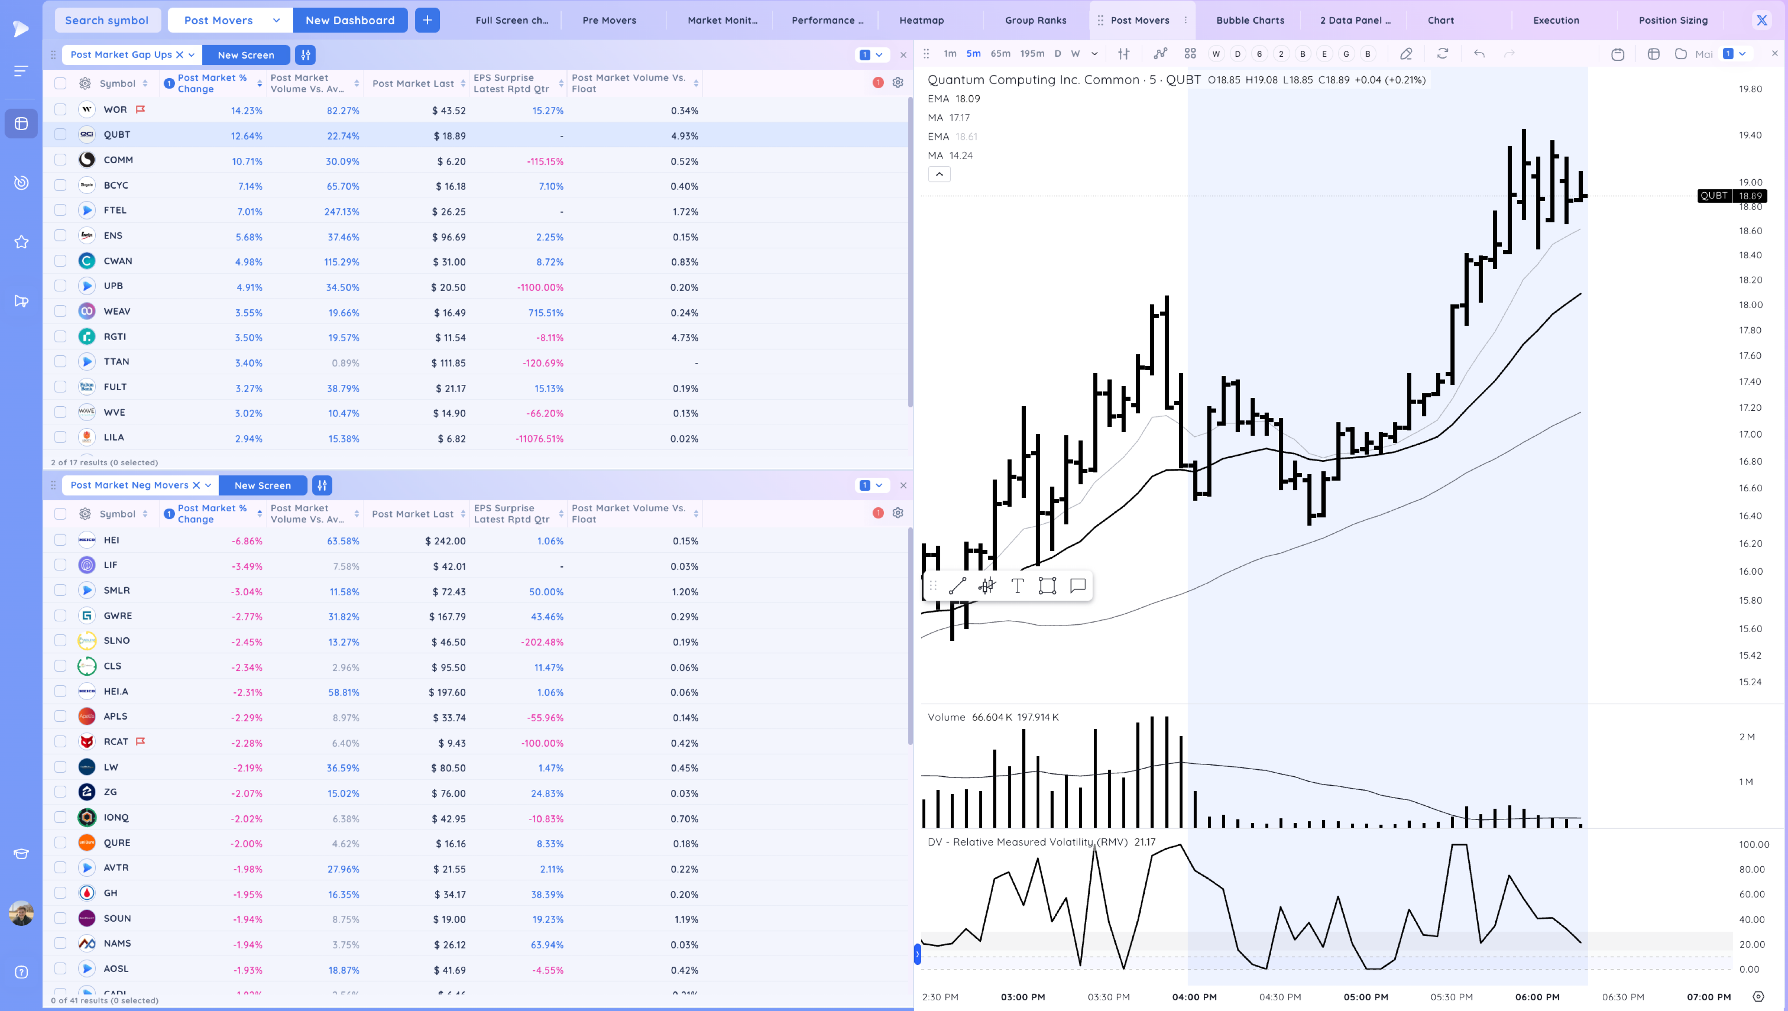Viewport: 1788px width, 1011px height.
Task: Click New Screen in the Gap Ups panel
Action: tap(246, 55)
